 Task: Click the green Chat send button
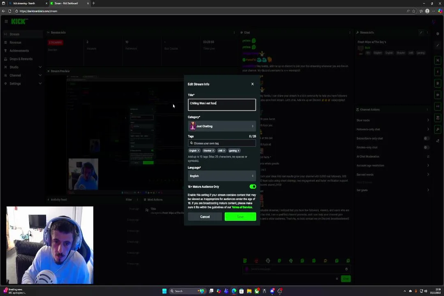pyautogui.click(x=345, y=279)
